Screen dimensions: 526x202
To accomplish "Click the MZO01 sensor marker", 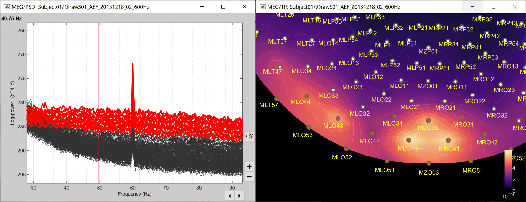I will [428, 81].
